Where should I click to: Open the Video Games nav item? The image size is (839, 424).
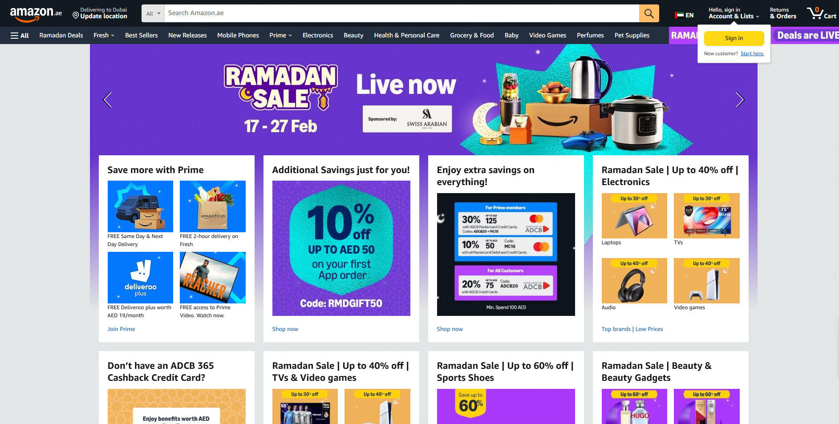[x=547, y=36]
